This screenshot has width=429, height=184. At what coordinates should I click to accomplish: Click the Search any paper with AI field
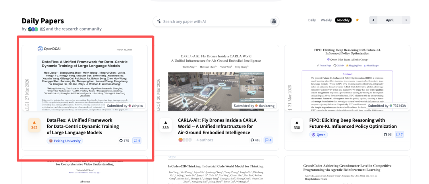(x=216, y=21)
